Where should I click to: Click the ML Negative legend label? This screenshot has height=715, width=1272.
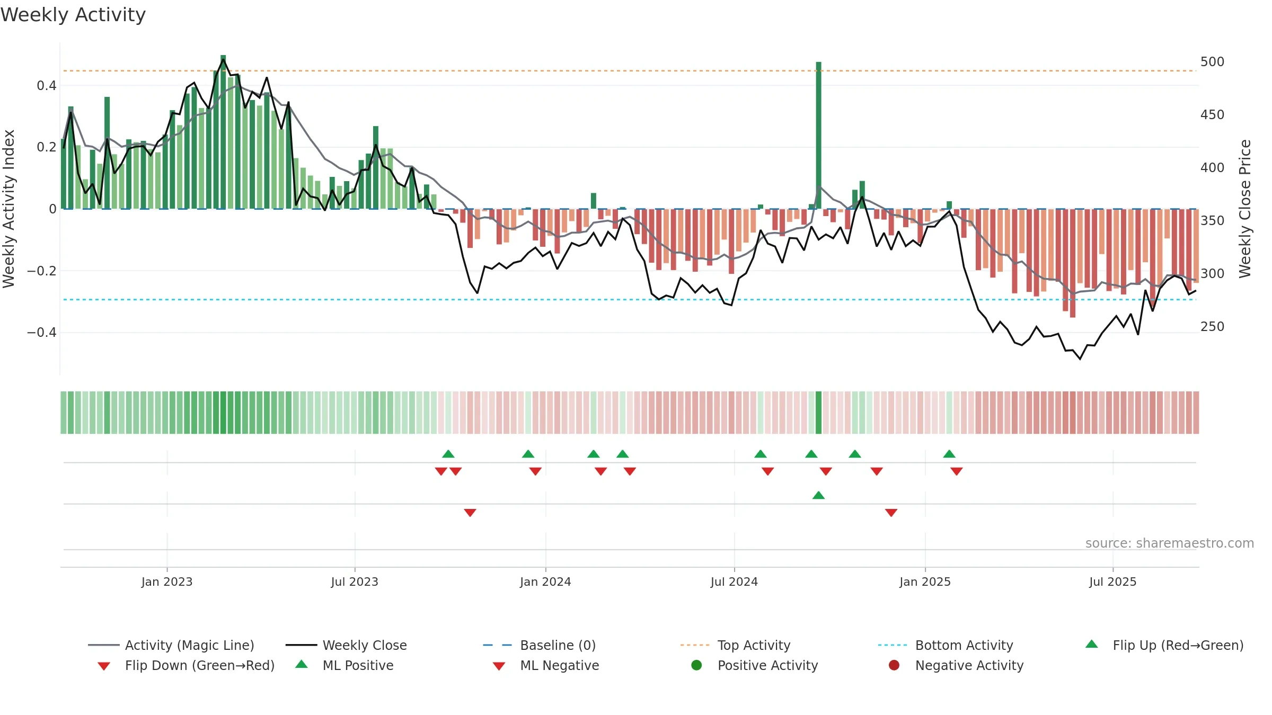point(560,665)
